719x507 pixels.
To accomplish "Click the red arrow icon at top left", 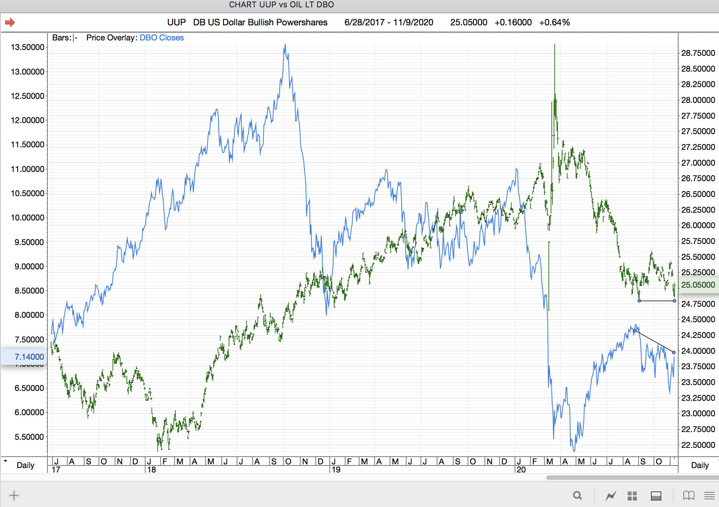I will coord(10,22).
